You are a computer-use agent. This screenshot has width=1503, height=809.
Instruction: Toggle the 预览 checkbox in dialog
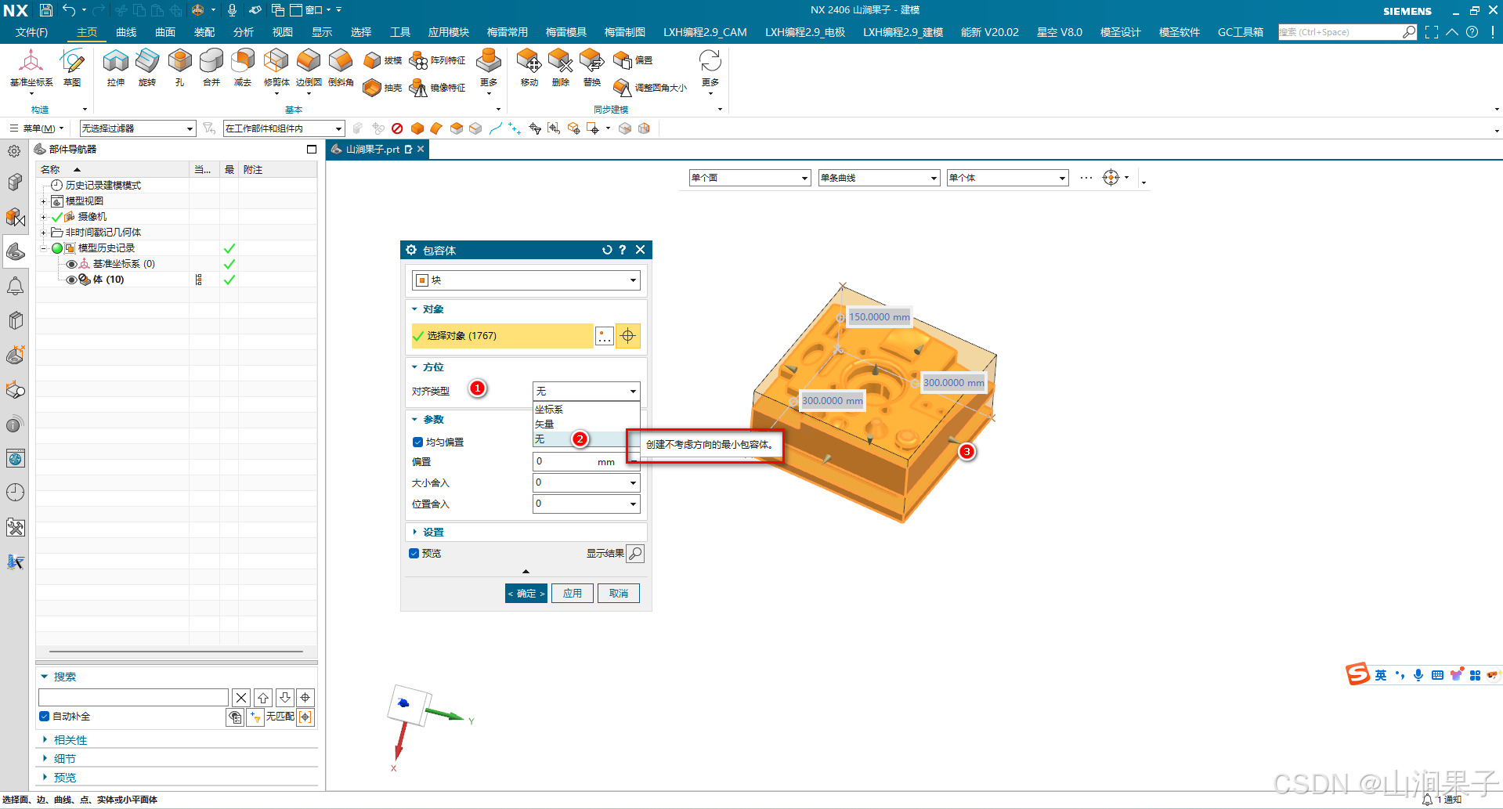(x=414, y=554)
